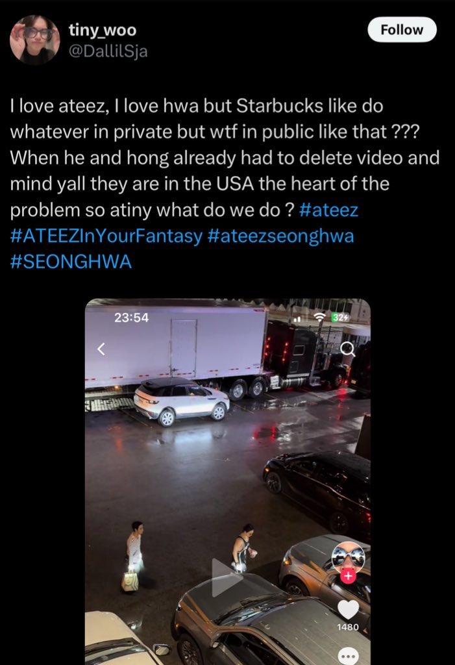This screenshot has height=665, width=455.
Task: Open the #ateez hashtag
Action: [x=328, y=210]
